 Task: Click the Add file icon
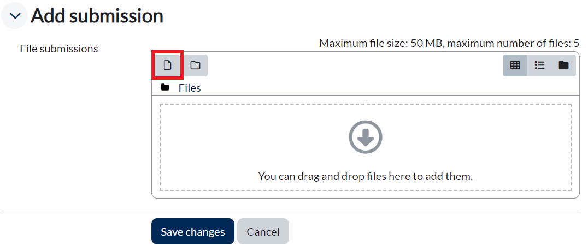click(x=168, y=65)
